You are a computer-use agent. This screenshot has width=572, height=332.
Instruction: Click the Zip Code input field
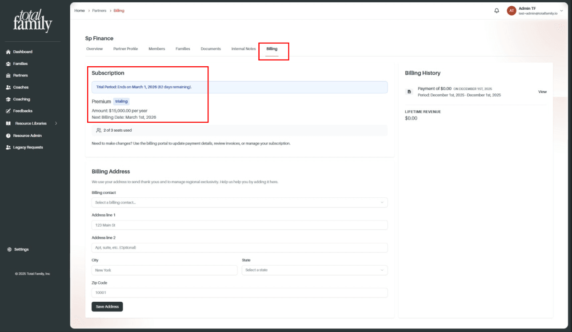(240, 293)
